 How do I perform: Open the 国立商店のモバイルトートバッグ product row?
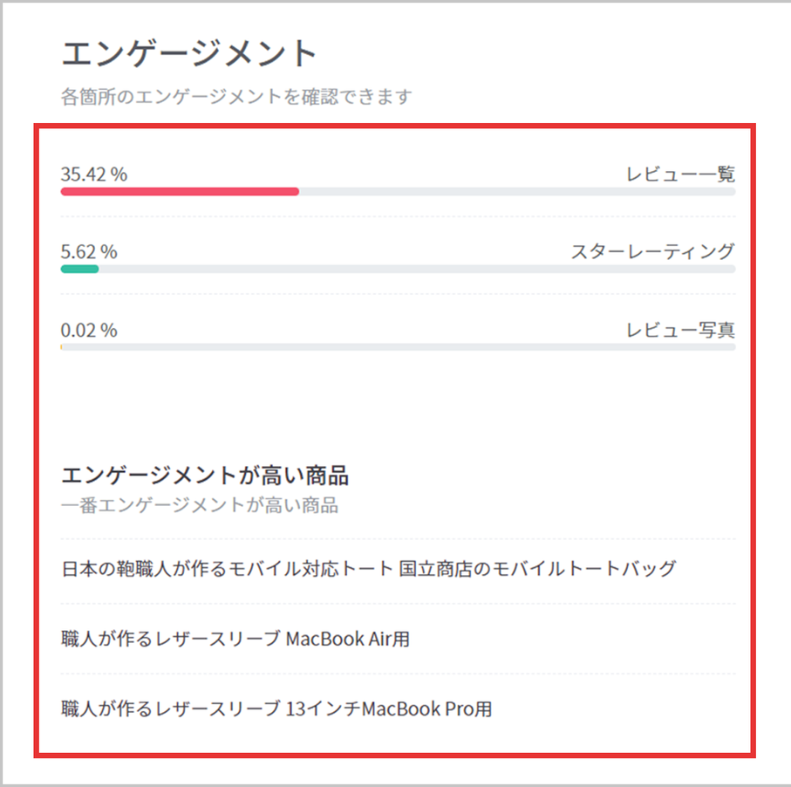[x=538, y=569]
